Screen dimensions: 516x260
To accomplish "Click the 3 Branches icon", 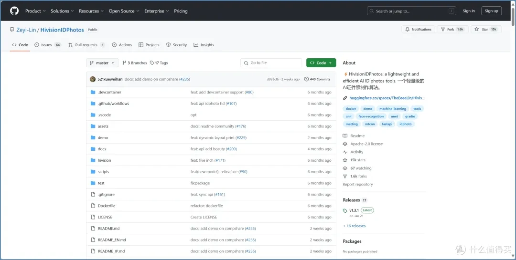I will click(x=124, y=63).
